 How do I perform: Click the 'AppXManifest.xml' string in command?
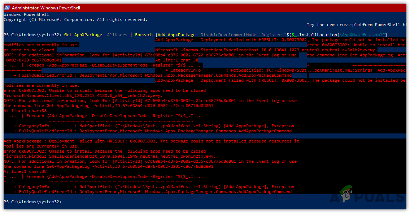(x=362, y=35)
